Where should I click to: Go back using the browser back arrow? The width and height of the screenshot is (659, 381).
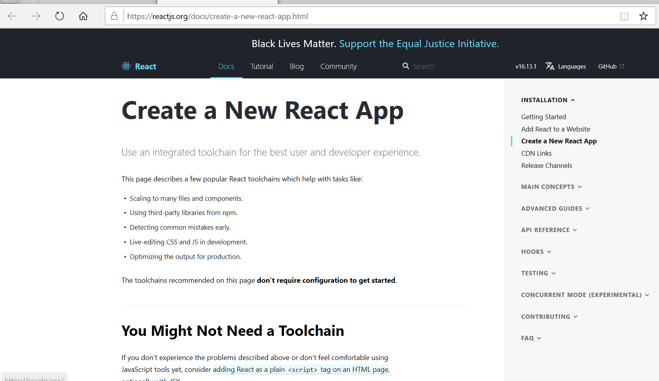[x=12, y=16]
